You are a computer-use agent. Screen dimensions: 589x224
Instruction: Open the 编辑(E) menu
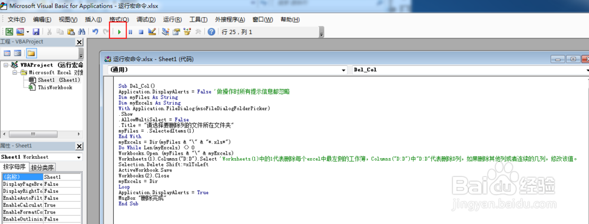[x=42, y=19]
